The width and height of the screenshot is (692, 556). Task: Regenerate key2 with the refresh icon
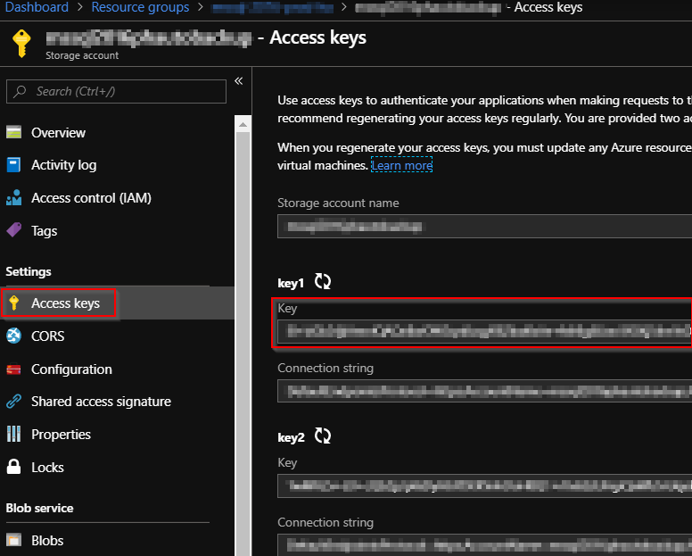click(x=323, y=436)
